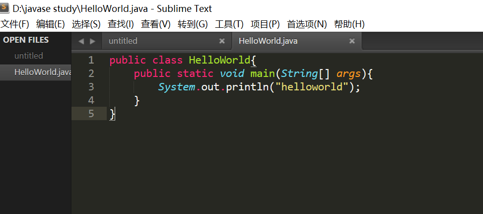Click line number 4 in the gutter

pos(91,100)
